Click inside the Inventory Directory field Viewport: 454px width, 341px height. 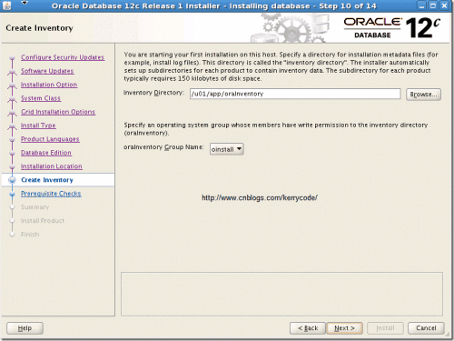point(295,94)
